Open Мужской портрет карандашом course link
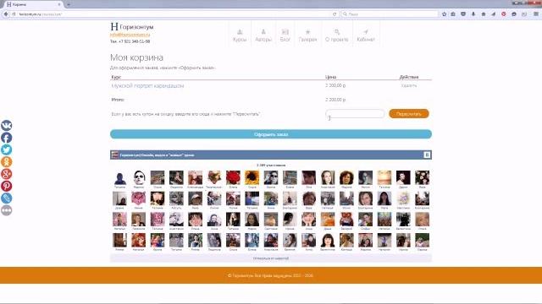Image resolution: width=542 pixels, height=304 pixels. (147, 86)
